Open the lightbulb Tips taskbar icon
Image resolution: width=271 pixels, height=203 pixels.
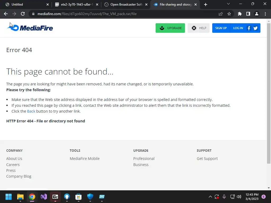pos(67,197)
